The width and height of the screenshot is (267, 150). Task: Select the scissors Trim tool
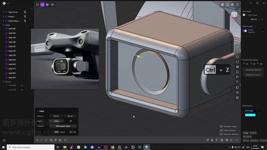pyautogui.click(x=237, y=77)
